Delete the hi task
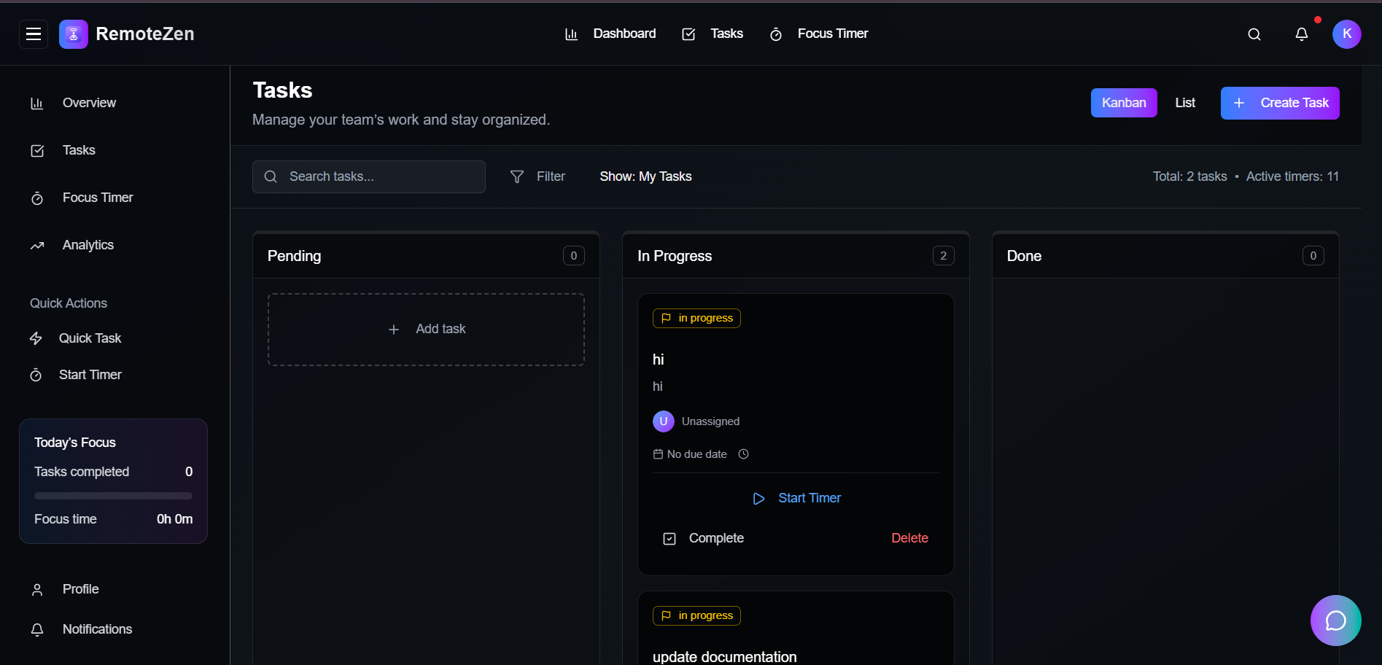This screenshot has height=665, width=1382. (x=909, y=538)
